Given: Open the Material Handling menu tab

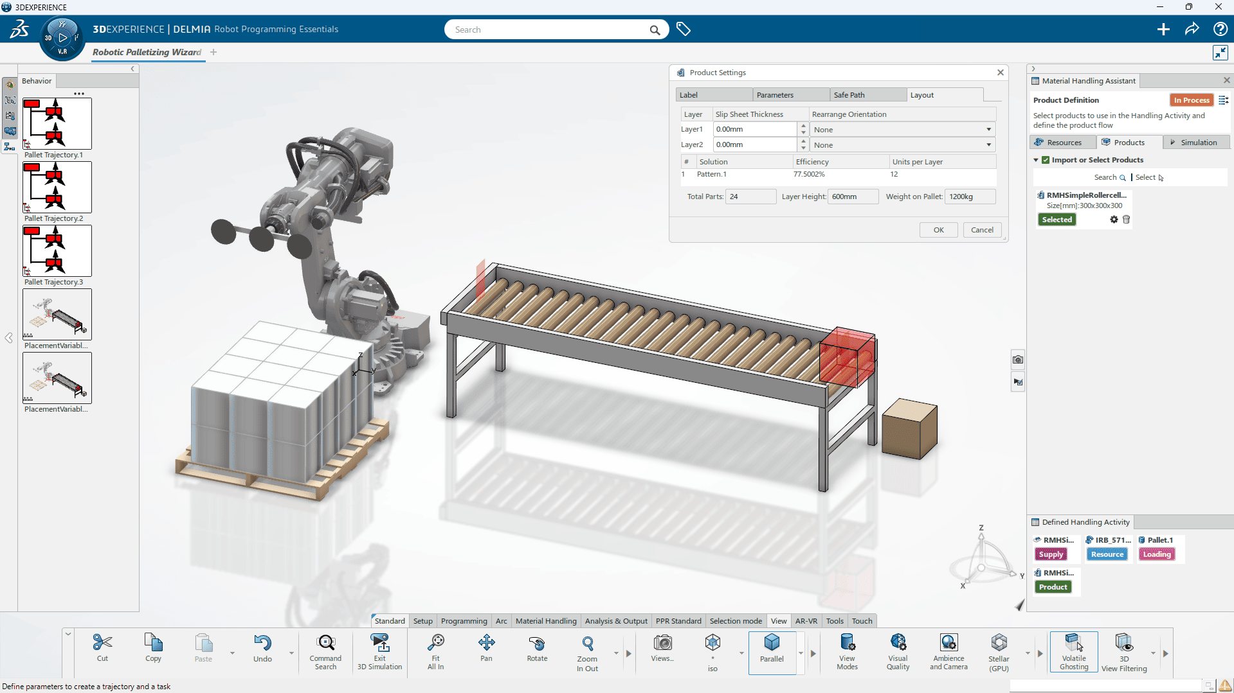Looking at the screenshot, I should coord(545,620).
